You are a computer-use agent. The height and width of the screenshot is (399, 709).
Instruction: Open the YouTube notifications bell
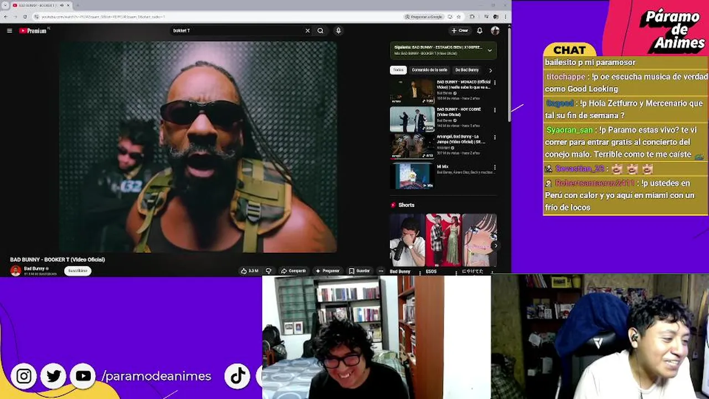pyautogui.click(x=480, y=31)
